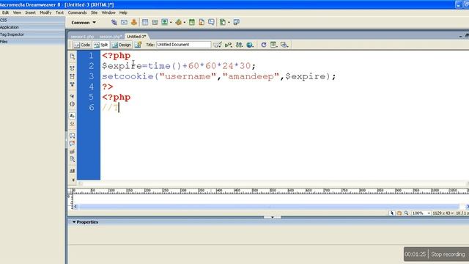Click Open Documents icon in coding toolbar
Screen dimensions: 469x264
point(73,56)
